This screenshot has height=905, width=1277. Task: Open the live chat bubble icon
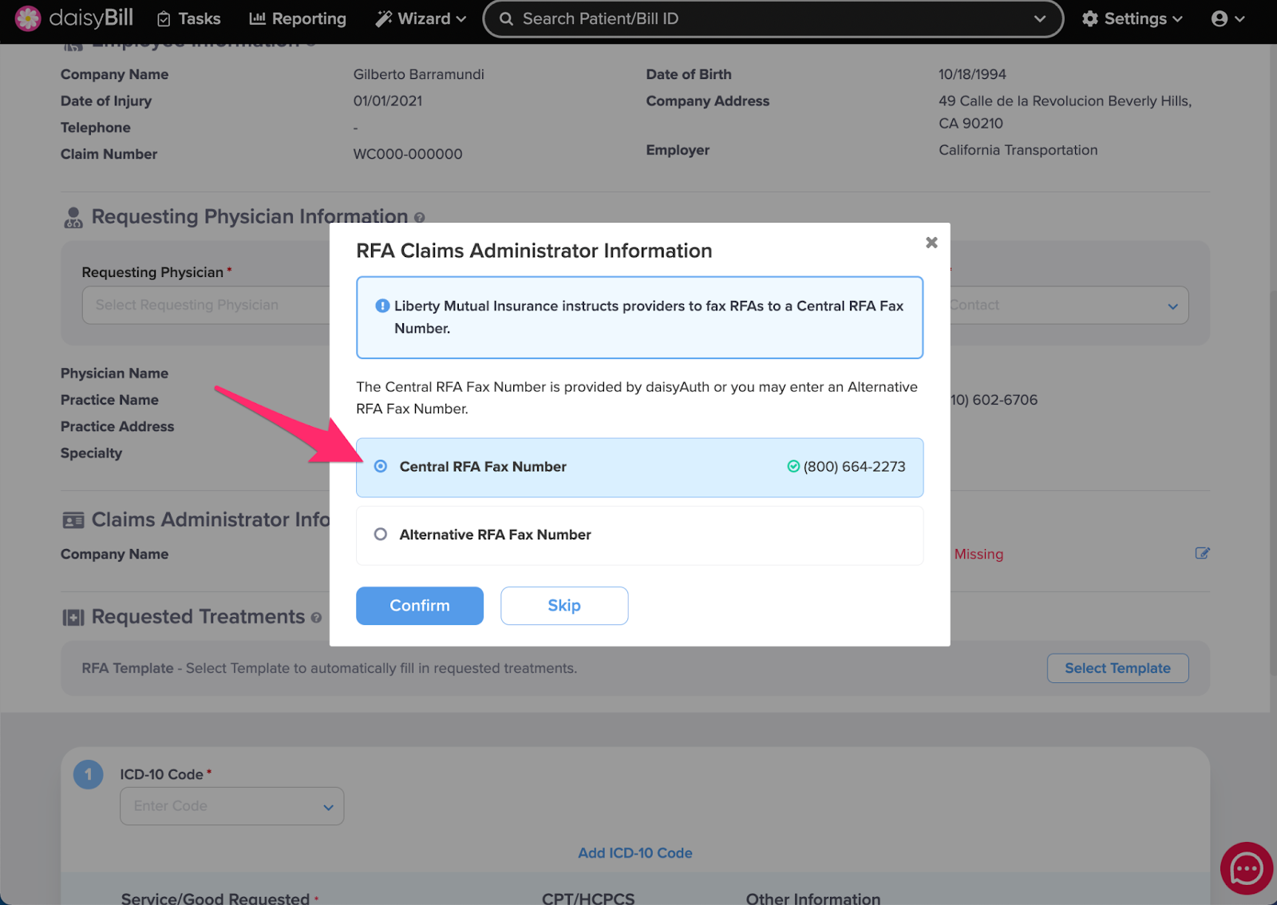pos(1246,868)
